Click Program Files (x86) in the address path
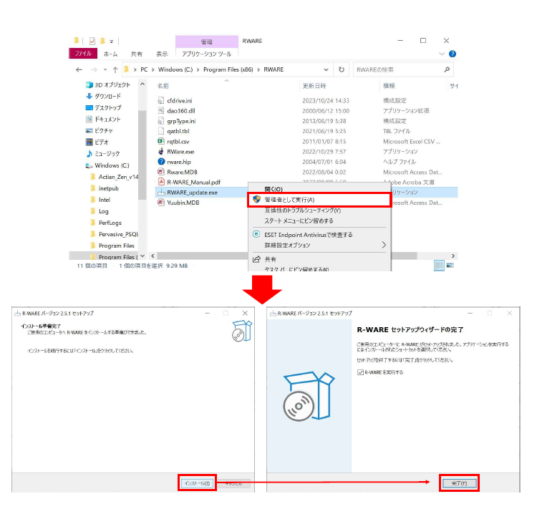537x509 pixels. pyautogui.click(x=228, y=69)
